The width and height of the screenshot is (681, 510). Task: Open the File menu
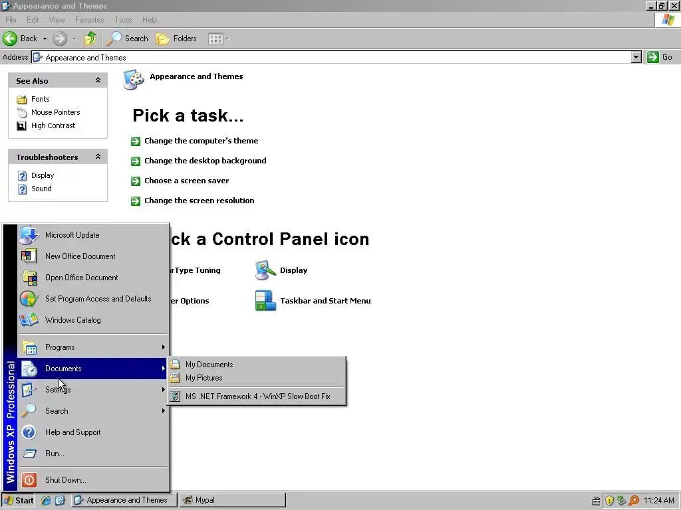pyautogui.click(x=11, y=20)
